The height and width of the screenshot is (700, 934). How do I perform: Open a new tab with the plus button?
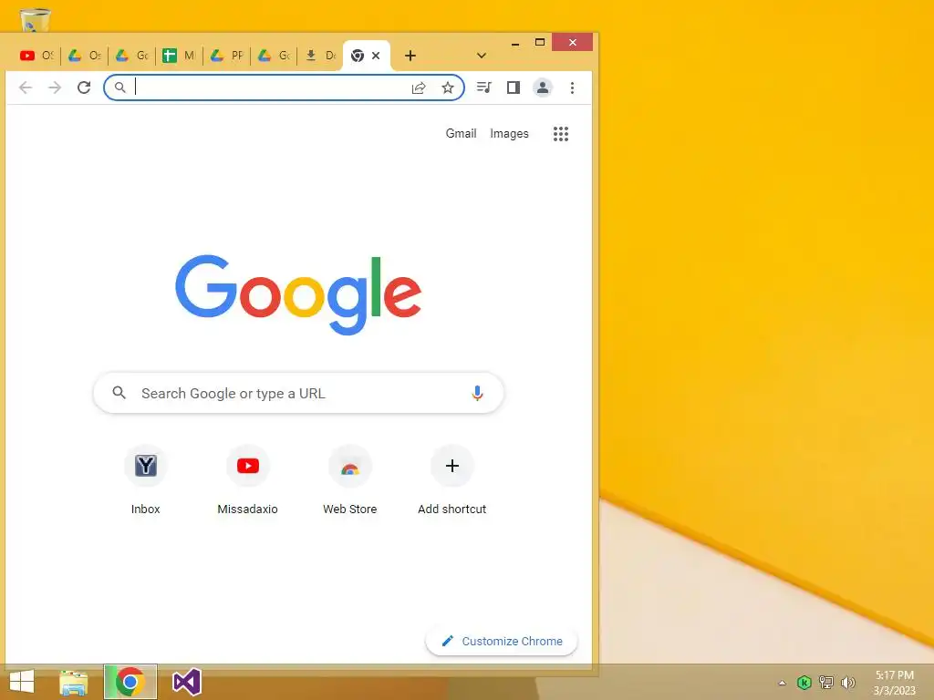410,56
